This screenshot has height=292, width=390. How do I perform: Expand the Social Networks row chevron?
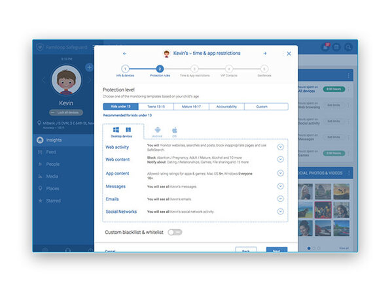click(x=280, y=211)
